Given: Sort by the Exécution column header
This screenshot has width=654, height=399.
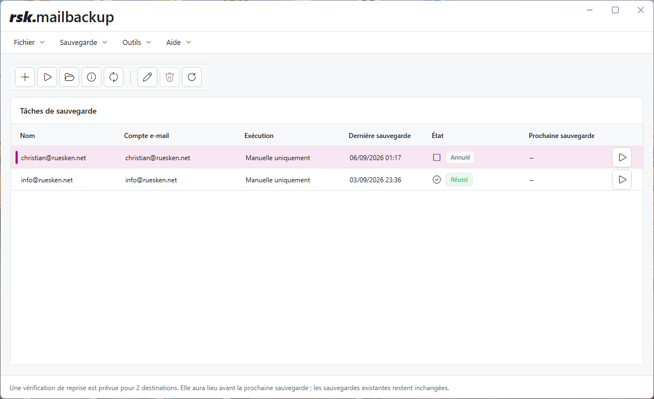Looking at the screenshot, I should 259,136.
